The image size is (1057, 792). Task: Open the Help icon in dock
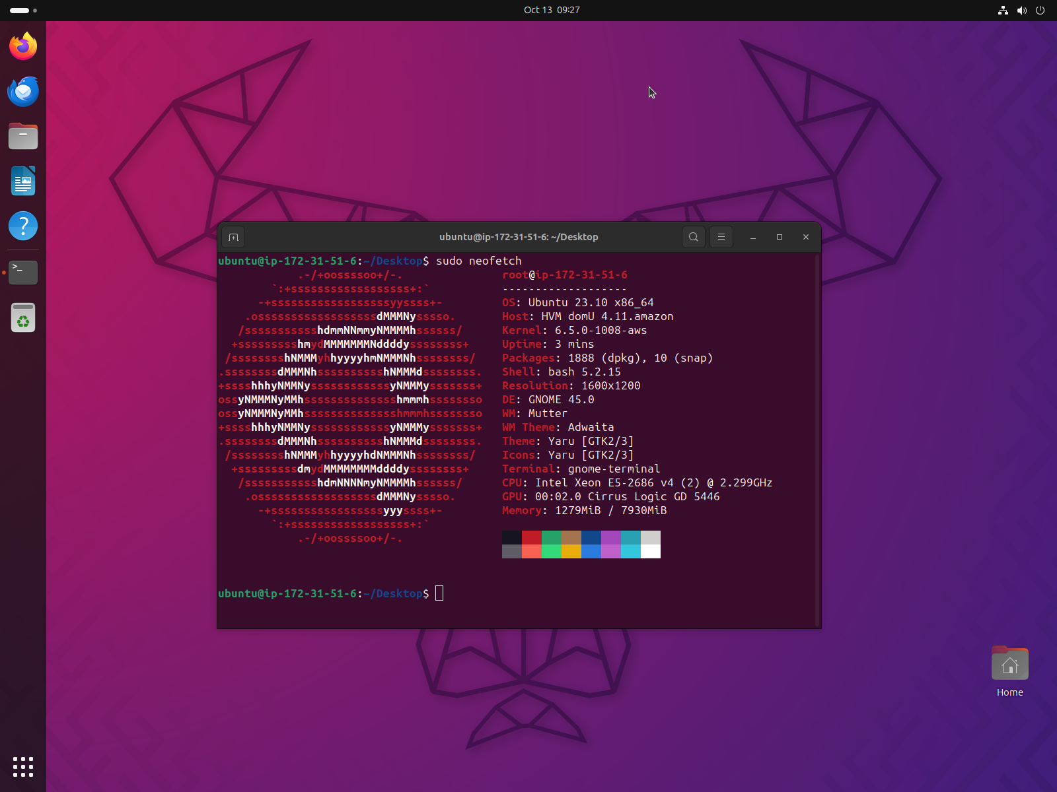click(x=23, y=226)
